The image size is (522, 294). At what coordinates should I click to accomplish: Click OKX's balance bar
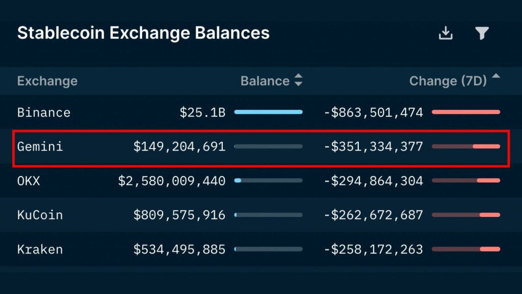coord(268,180)
